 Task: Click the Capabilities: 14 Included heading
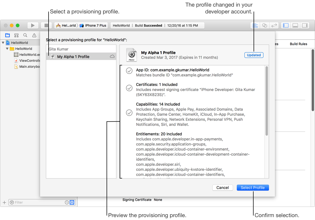coord(158,104)
